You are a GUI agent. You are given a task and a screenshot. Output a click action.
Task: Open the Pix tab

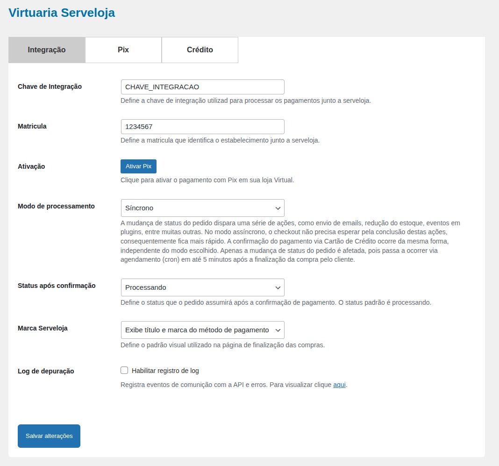pos(123,50)
